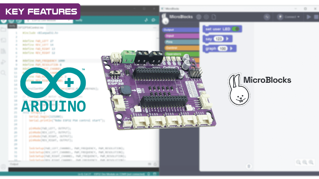The height and width of the screenshot is (179, 319).
Task: Expand the say block arrow
Action: [227, 39]
